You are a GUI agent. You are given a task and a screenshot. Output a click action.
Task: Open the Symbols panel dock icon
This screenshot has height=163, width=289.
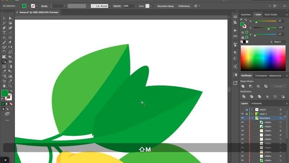click(235, 44)
